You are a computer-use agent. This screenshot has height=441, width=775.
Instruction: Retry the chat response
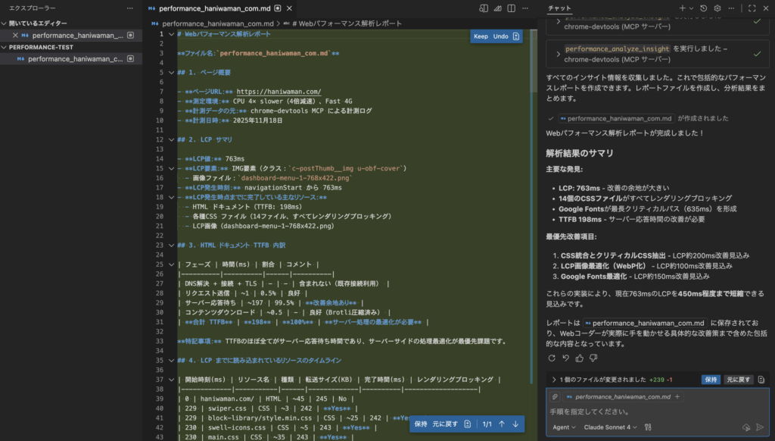point(552,358)
